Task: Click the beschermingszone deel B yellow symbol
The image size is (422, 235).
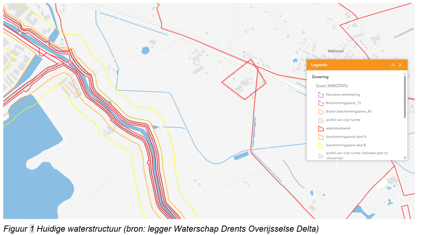Action: coord(321,145)
